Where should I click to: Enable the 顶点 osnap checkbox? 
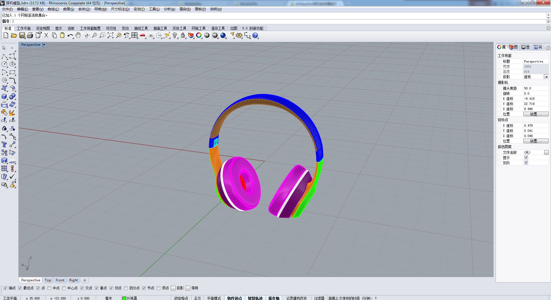point(158,288)
